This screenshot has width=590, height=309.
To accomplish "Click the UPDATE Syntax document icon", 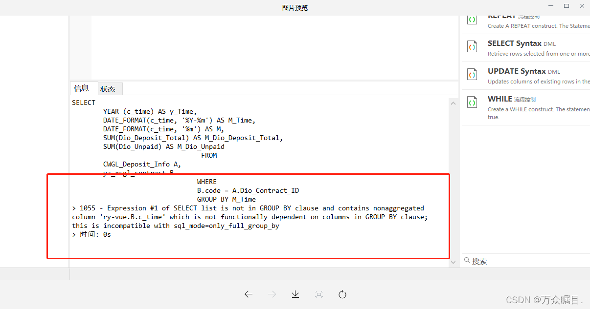I will coord(472,74).
